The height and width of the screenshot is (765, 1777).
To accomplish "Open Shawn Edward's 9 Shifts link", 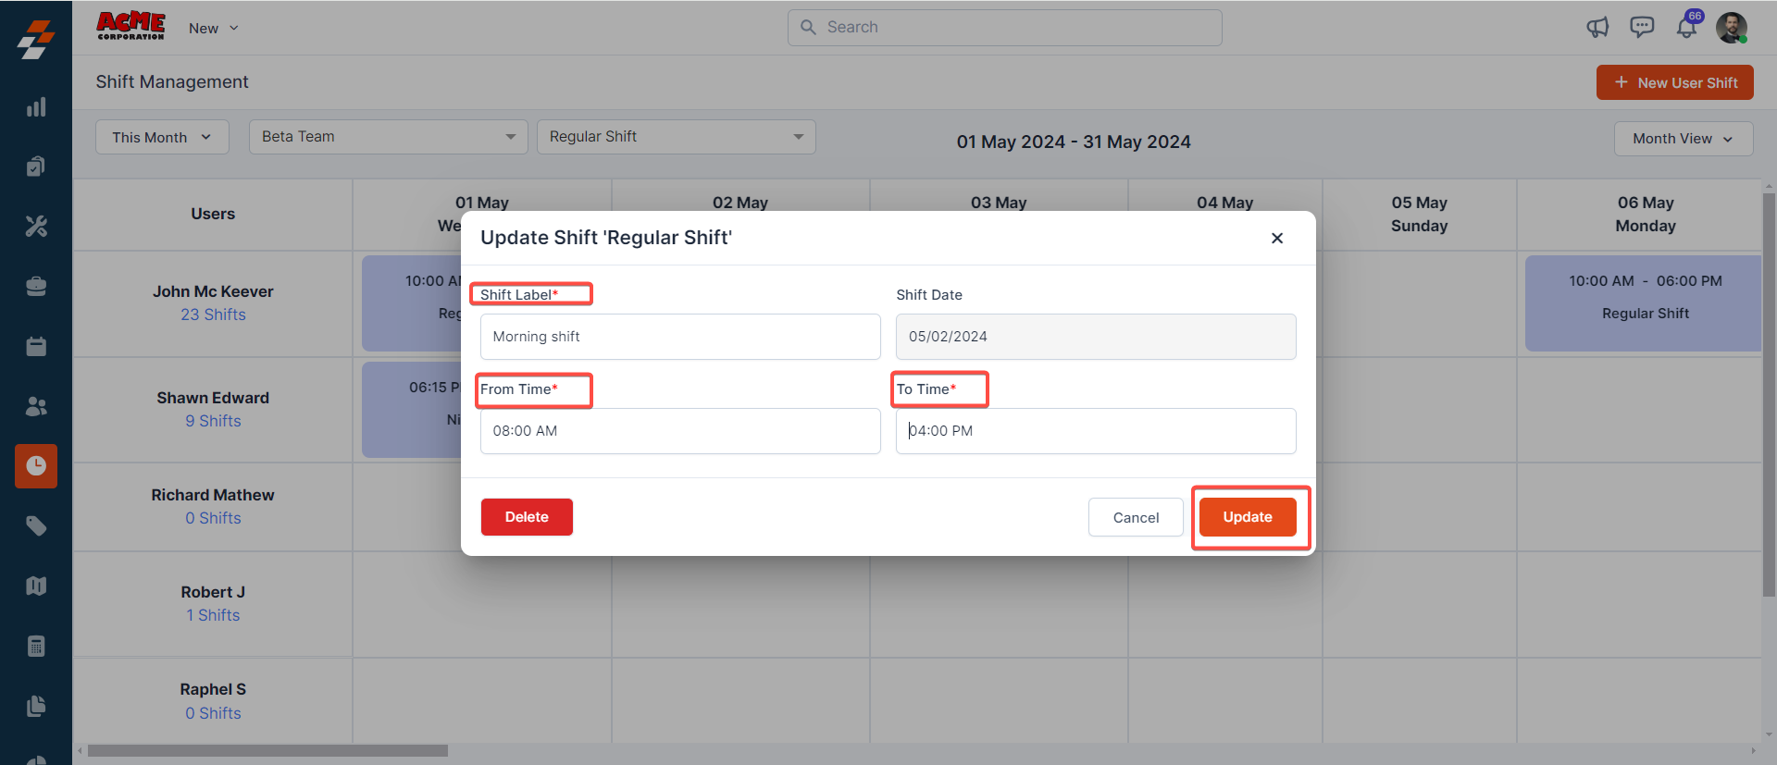I will pyautogui.click(x=213, y=421).
